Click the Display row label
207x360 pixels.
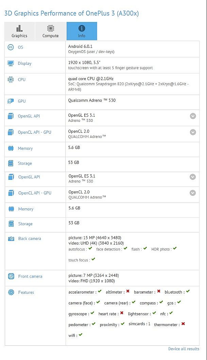click(x=24, y=63)
